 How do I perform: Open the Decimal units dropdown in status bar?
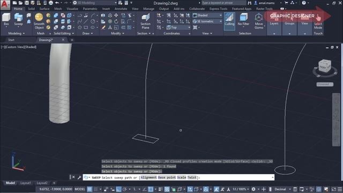pyautogui.click(x=282, y=189)
